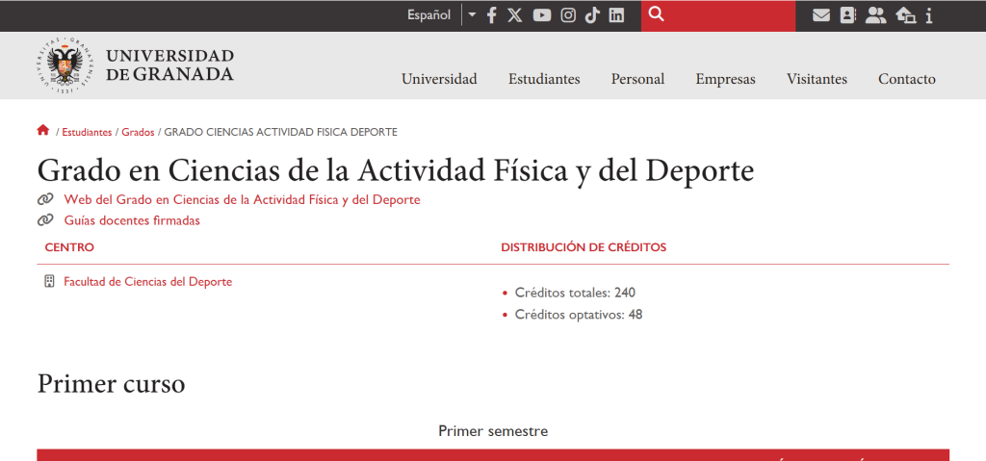Click building icon beside Facultad de Ciencias

click(50, 281)
